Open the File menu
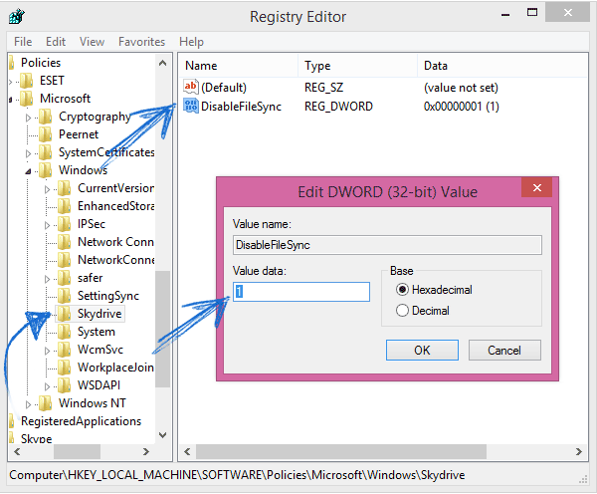 tap(23, 42)
